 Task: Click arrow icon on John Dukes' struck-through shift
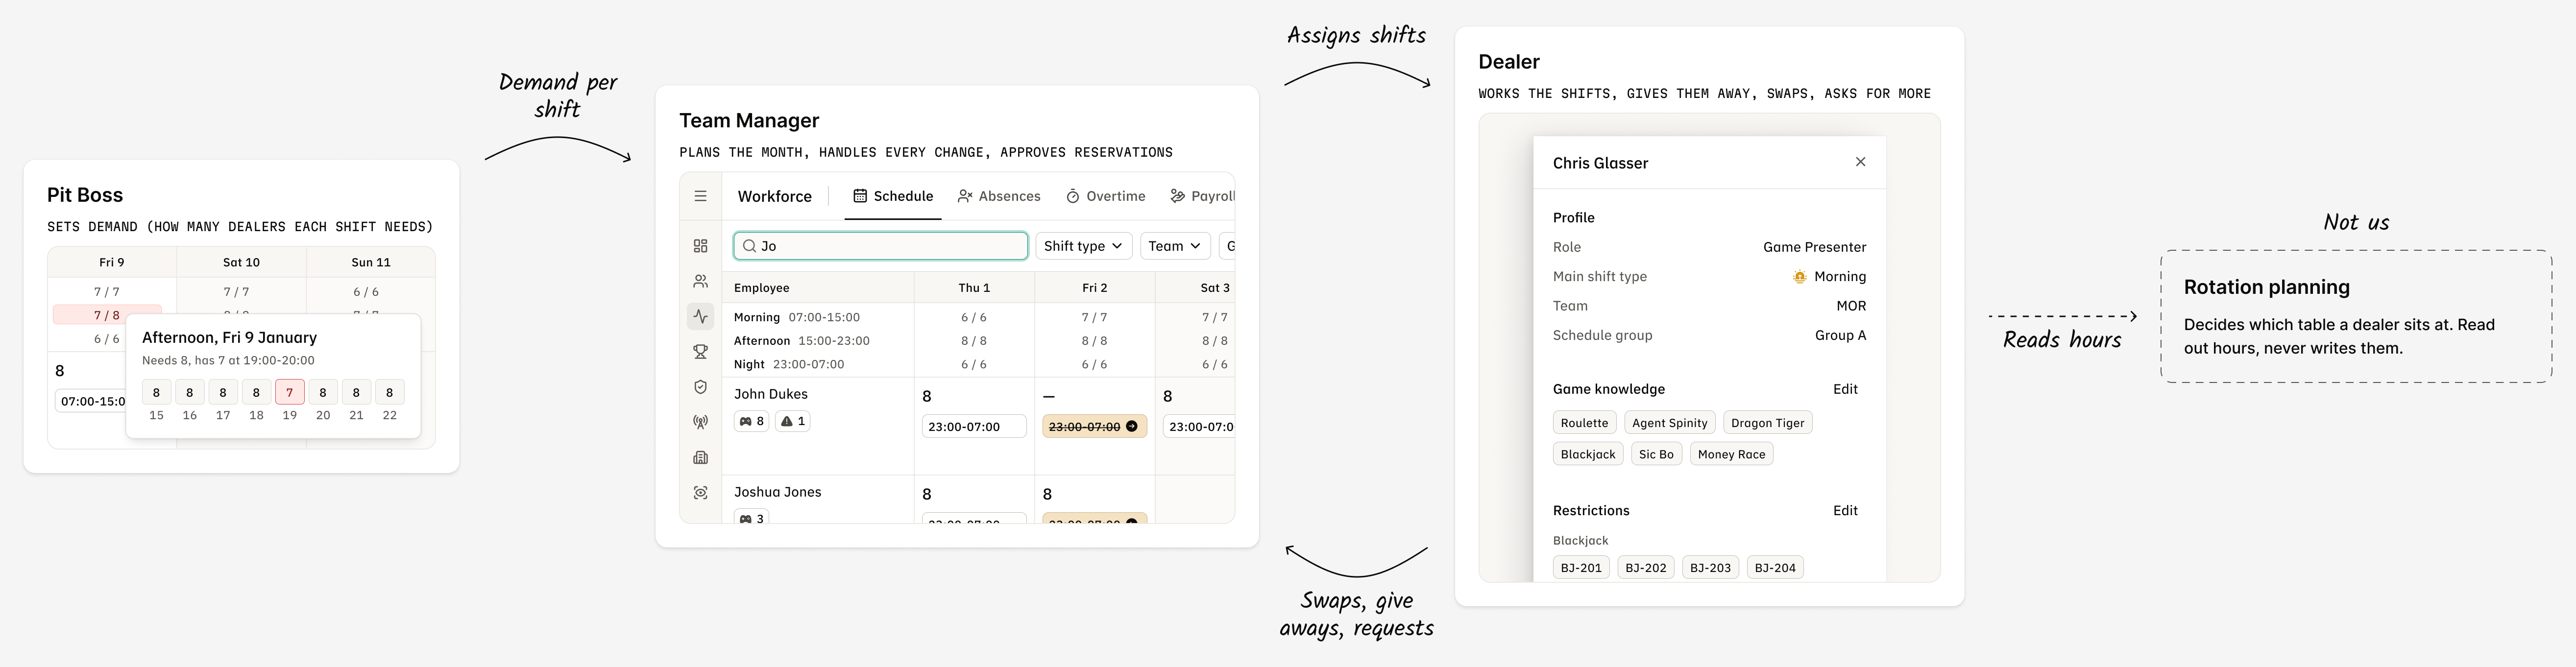[x=1132, y=426]
